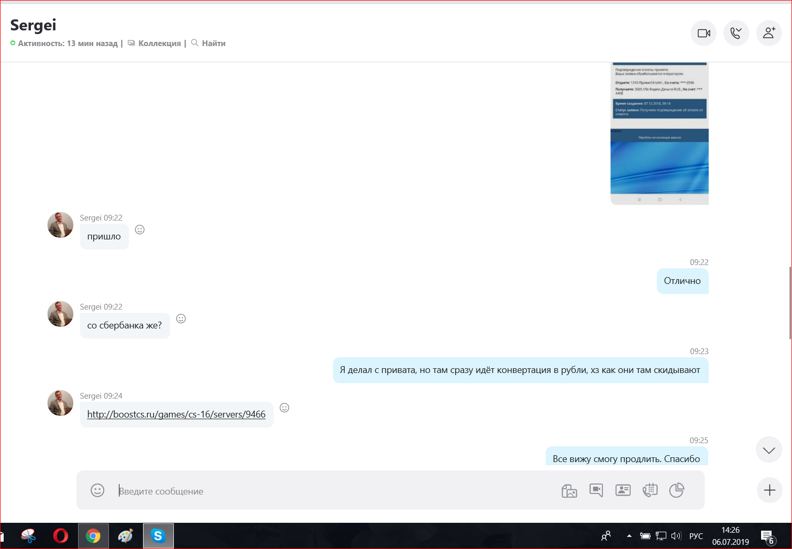This screenshot has height=549, width=792.
Task: Start a video call with Sergei
Action: 703,33
